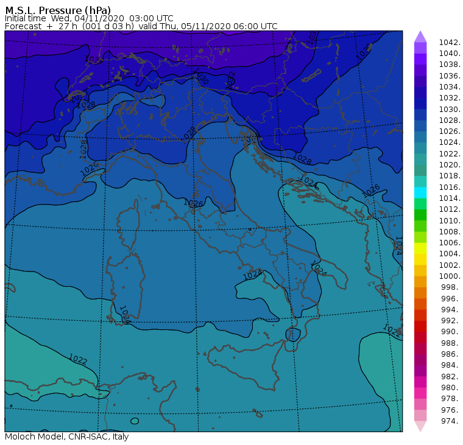Click the '992.' legend label
The width and height of the screenshot is (463, 445).
click(x=451, y=320)
